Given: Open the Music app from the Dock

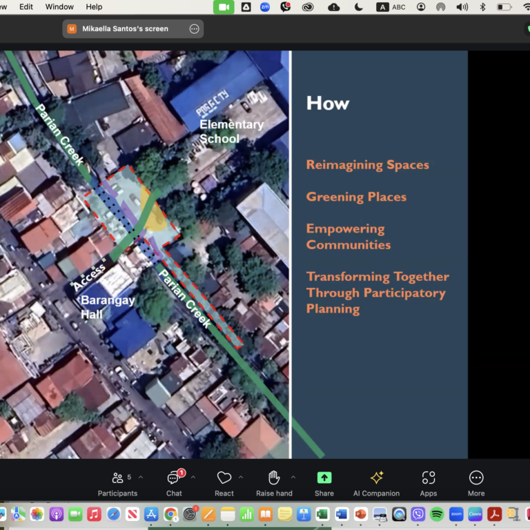Looking at the screenshot, I should 95,514.
